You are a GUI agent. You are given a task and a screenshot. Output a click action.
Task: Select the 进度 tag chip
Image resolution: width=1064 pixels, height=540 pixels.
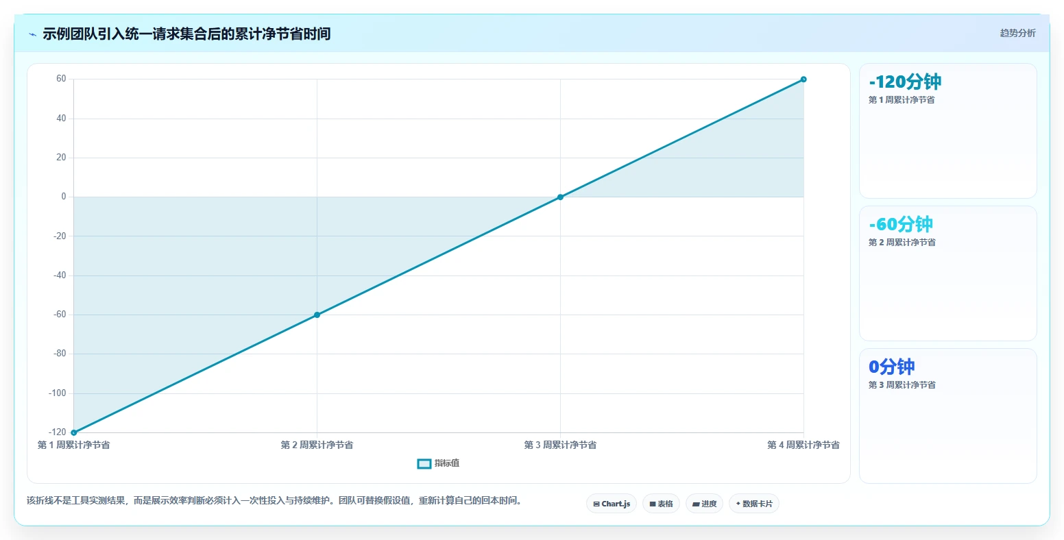tap(704, 504)
